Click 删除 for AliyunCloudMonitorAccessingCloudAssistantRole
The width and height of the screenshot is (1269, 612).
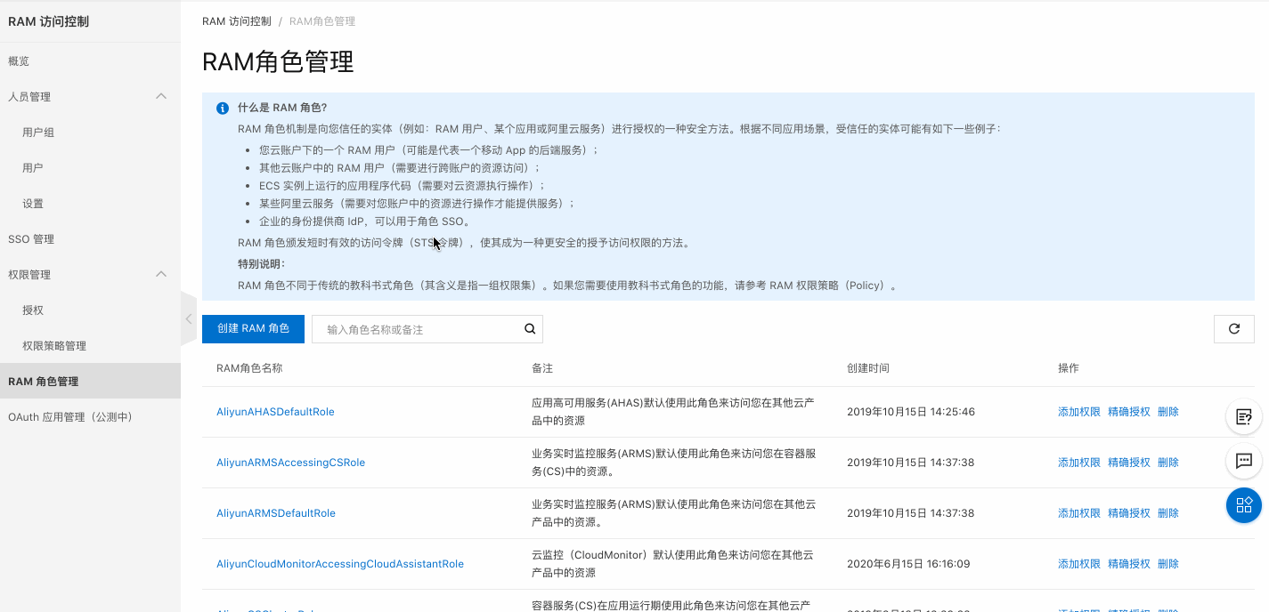(x=1168, y=564)
